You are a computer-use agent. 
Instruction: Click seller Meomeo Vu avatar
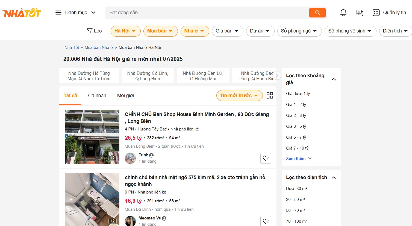130,221
